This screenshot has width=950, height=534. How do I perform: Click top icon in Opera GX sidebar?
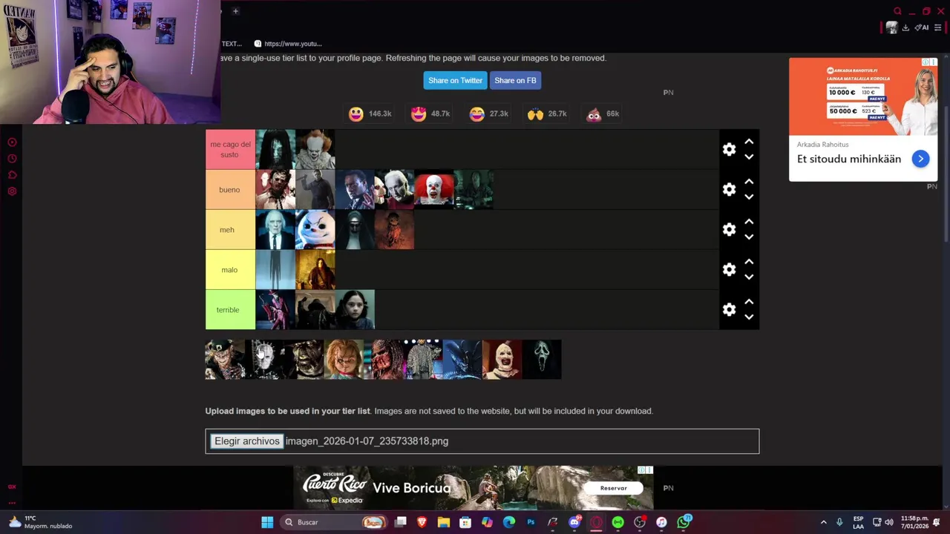tap(12, 142)
